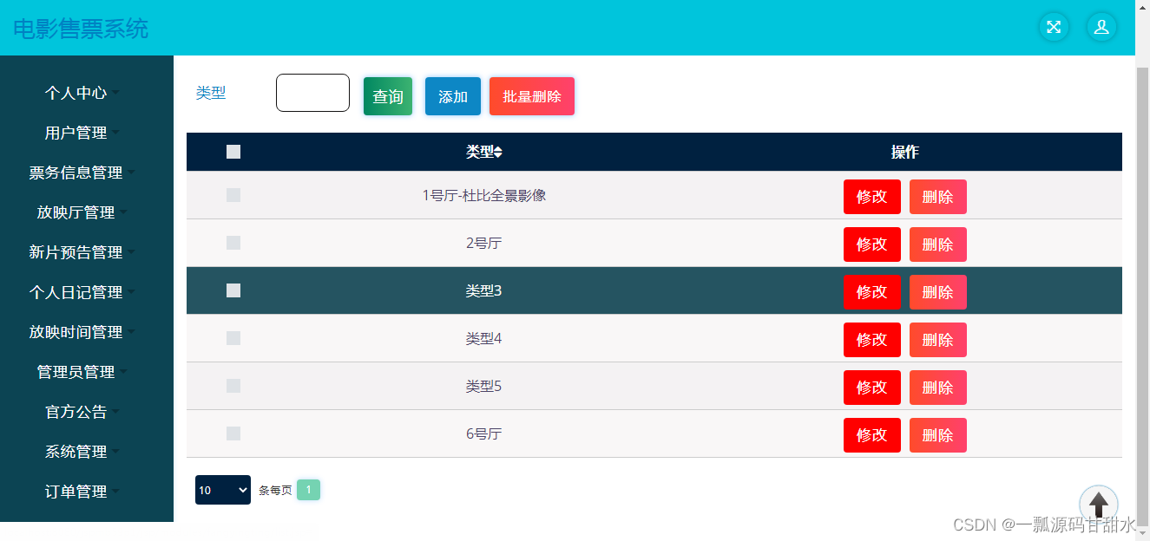Focus the 类型 search input field
The image size is (1150, 541).
point(312,93)
